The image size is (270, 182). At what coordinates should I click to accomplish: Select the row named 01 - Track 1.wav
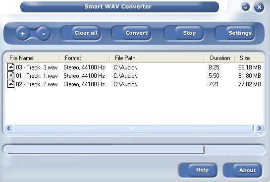[134, 76]
